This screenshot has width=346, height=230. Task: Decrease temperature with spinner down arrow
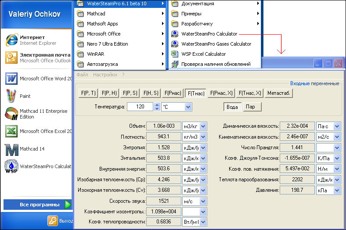(x=157, y=109)
